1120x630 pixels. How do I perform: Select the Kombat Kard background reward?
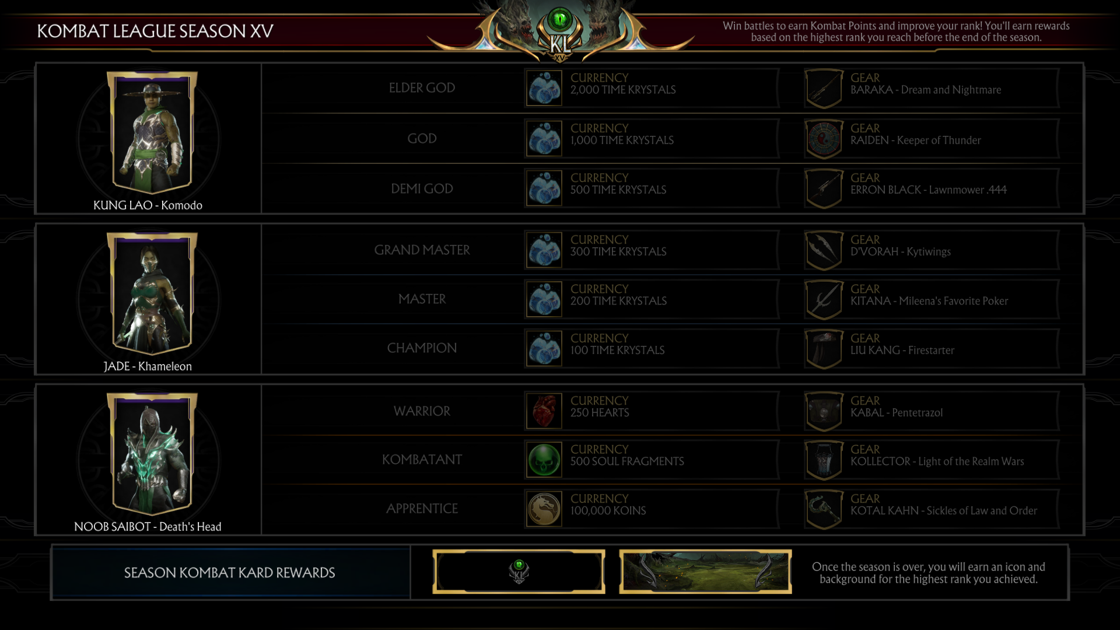coord(705,572)
